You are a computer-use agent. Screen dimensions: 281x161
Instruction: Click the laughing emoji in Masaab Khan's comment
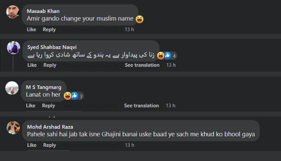click(140, 19)
